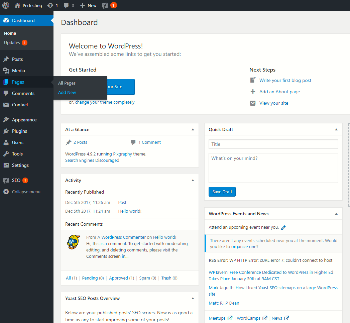
Task: Choose All Pages from flyout submenu
Action: pyautogui.click(x=67, y=83)
